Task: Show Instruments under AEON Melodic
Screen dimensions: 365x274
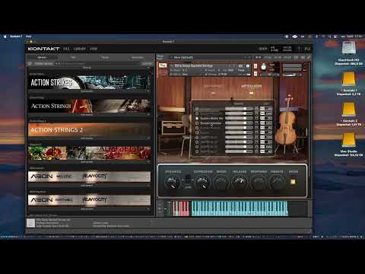Action: pos(87,186)
